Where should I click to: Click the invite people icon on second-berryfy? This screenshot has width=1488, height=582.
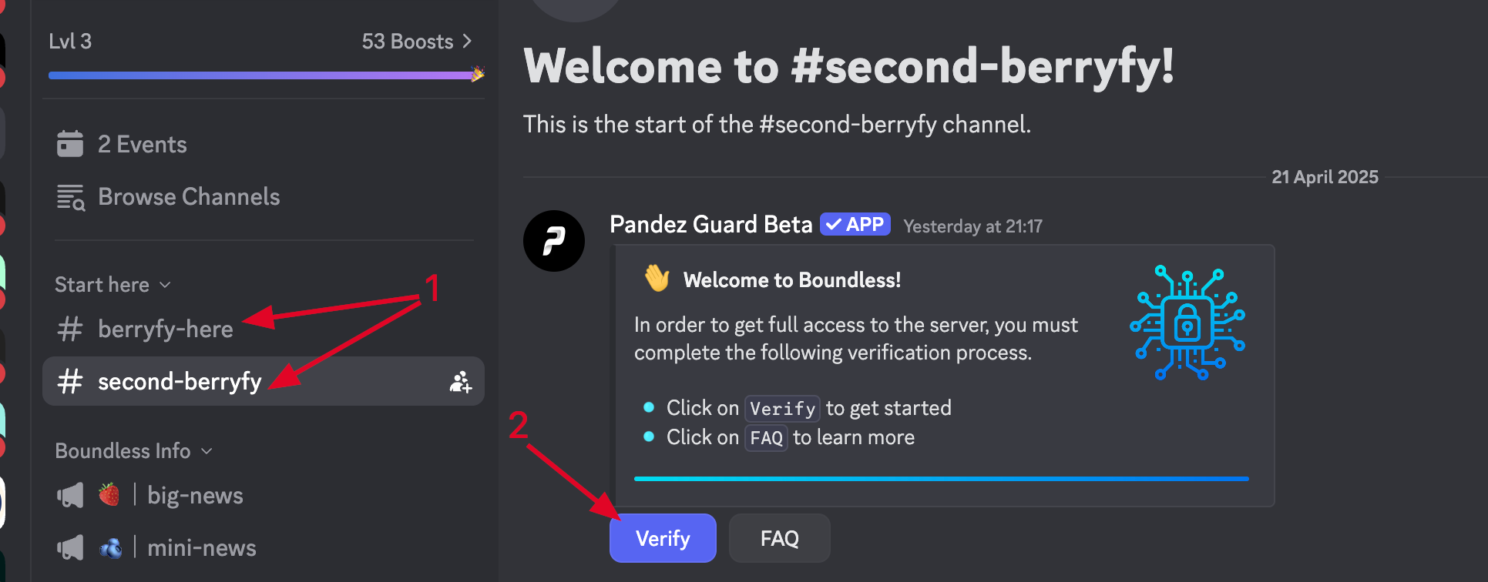coord(460,382)
